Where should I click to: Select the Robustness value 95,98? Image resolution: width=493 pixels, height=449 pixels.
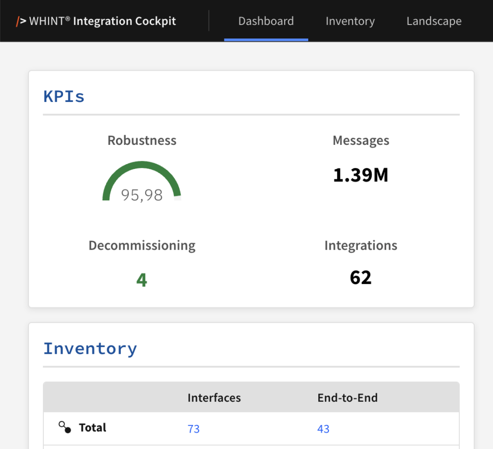click(142, 195)
